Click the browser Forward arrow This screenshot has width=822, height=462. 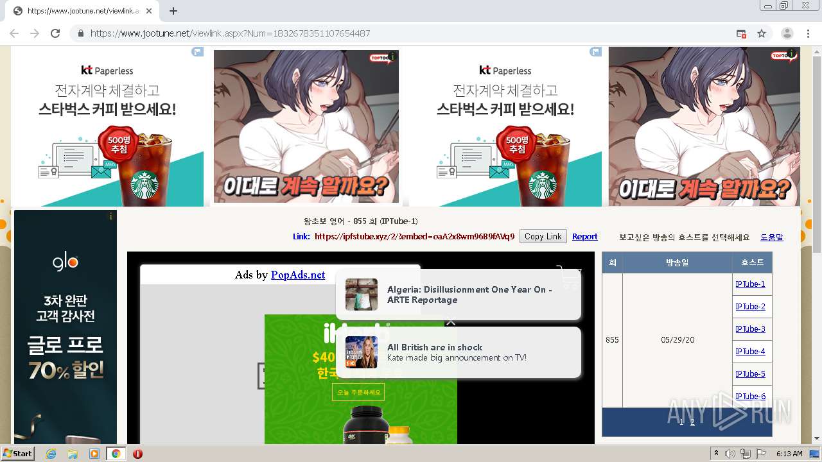(x=35, y=33)
